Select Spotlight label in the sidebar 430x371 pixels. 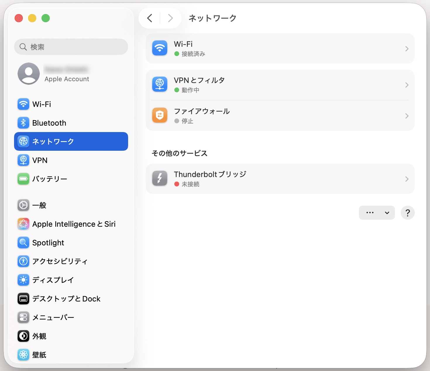pos(48,243)
